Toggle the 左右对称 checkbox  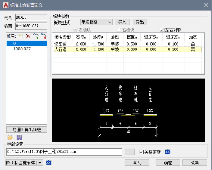point(162,30)
